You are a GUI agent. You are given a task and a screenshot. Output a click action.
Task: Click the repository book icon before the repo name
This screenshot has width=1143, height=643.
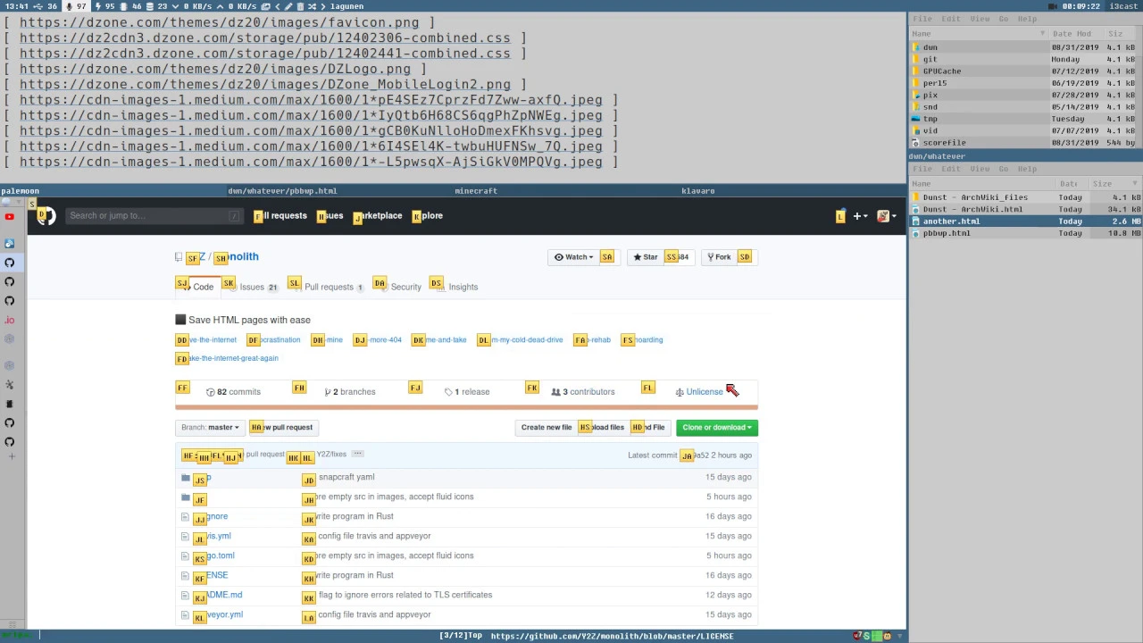click(x=179, y=257)
